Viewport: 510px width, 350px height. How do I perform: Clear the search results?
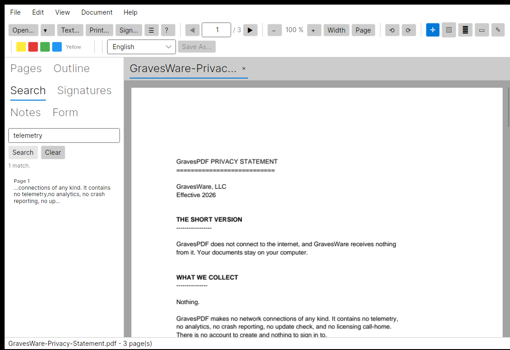[53, 152]
